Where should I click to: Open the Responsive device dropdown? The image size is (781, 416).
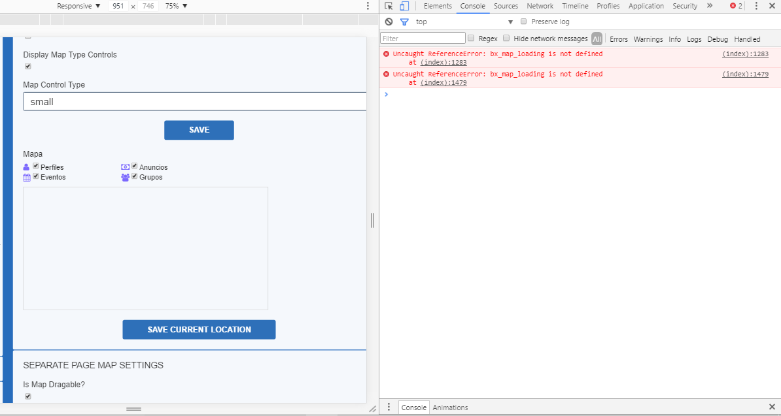pos(78,6)
